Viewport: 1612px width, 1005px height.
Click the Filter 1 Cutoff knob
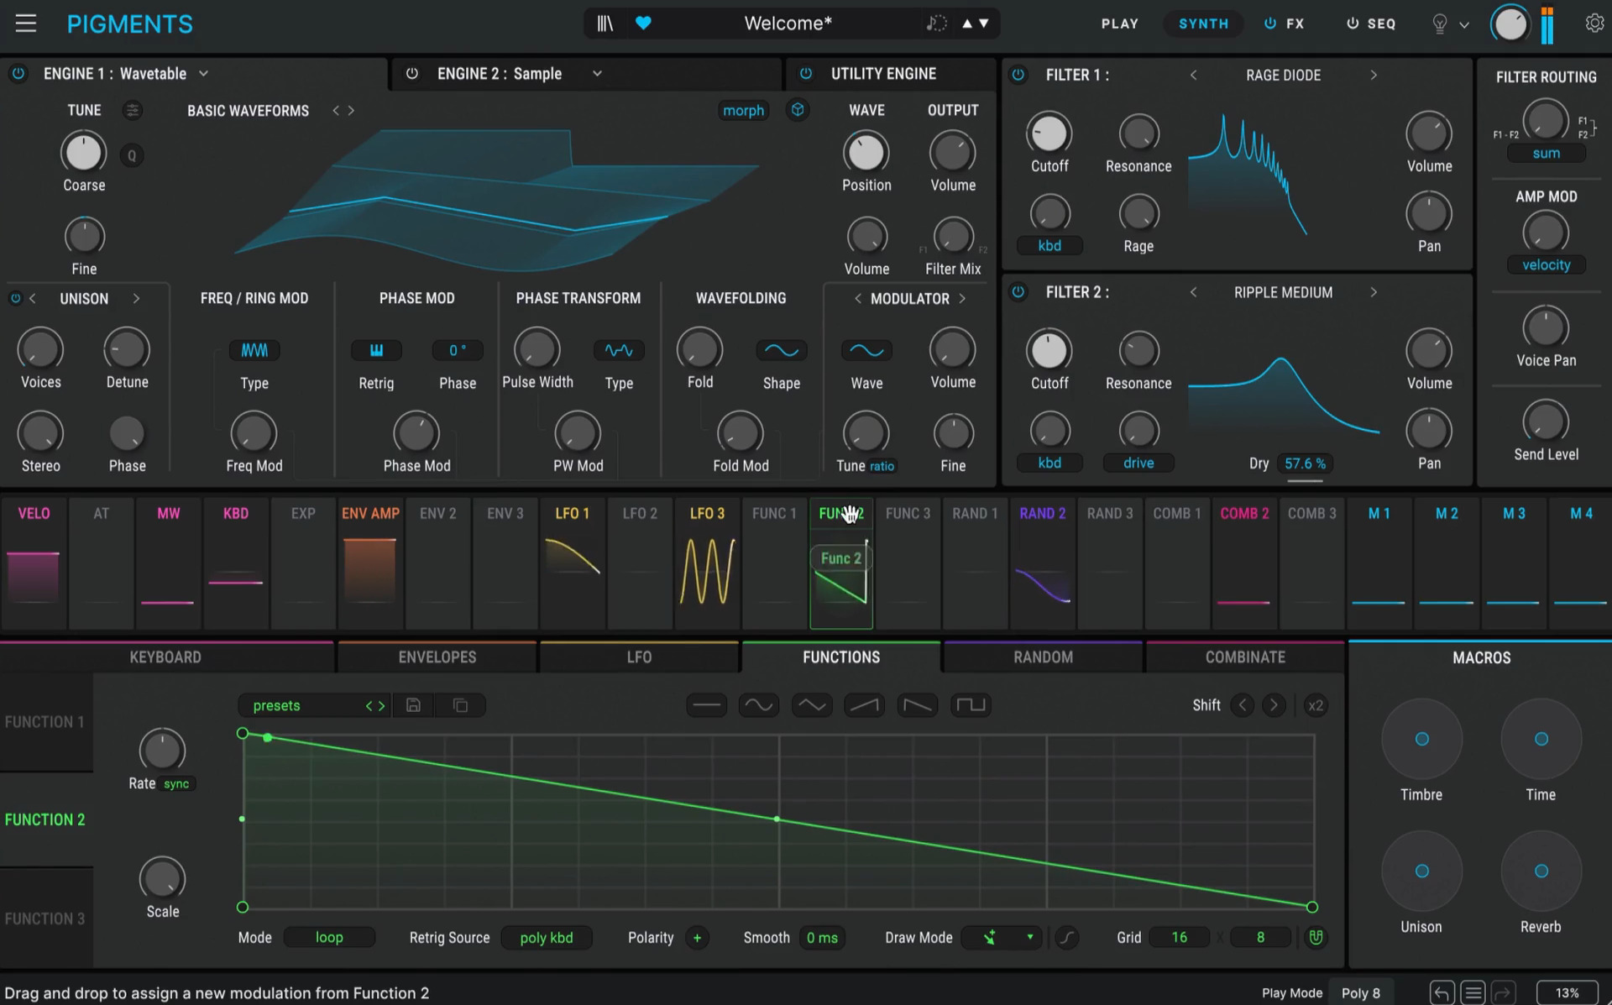[1049, 133]
